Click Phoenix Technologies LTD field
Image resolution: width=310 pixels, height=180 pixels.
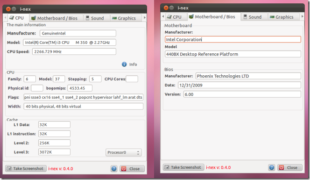pyautogui.click(x=248, y=76)
